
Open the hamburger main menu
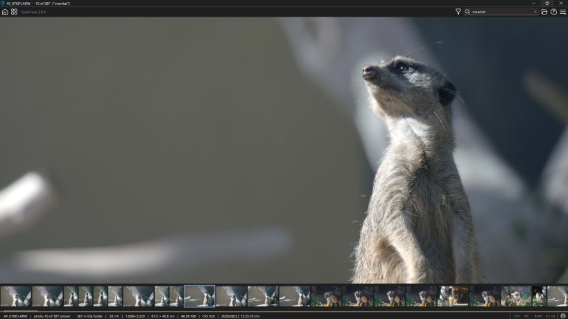pos(562,12)
